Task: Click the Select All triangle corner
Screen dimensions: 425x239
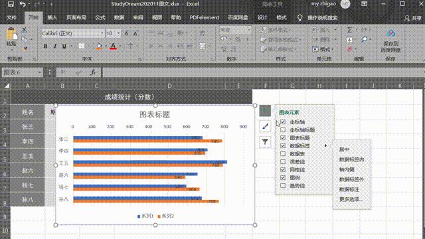Action: 7,86
